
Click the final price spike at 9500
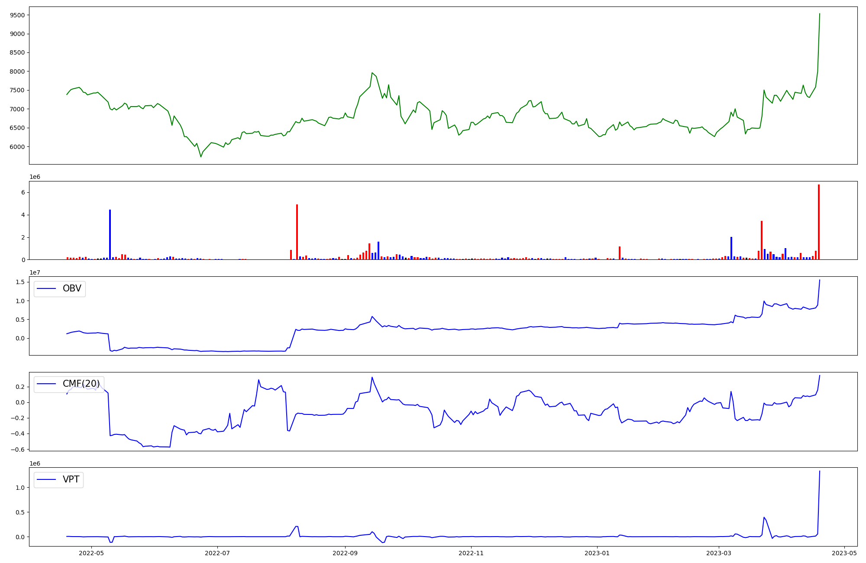(x=820, y=14)
